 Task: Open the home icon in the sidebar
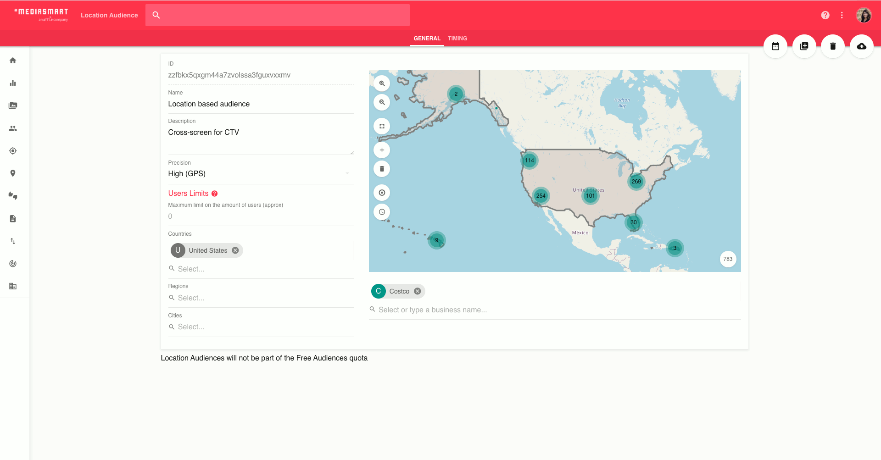tap(13, 61)
